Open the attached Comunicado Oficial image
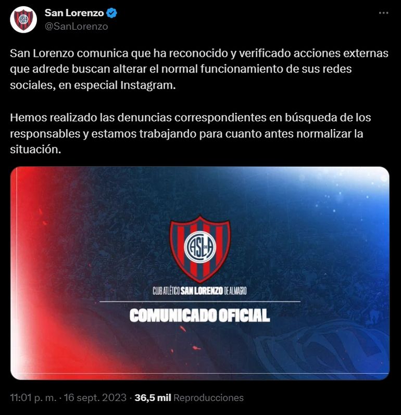401x415 pixels. click(x=200, y=273)
